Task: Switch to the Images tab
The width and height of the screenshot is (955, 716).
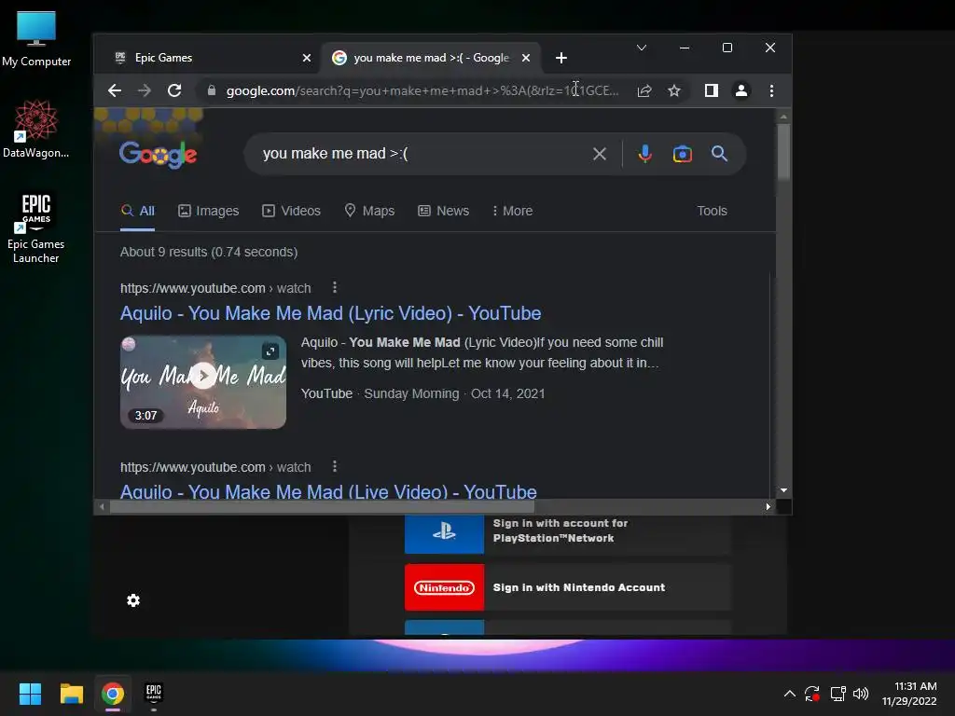Action: coord(208,211)
